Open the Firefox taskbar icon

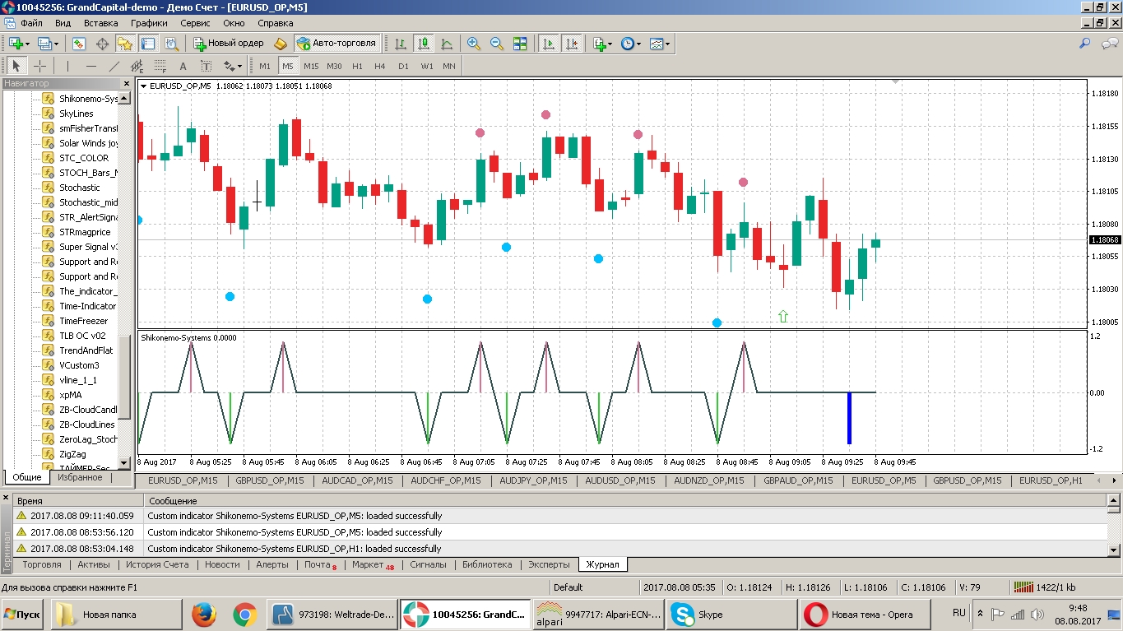pos(204,615)
